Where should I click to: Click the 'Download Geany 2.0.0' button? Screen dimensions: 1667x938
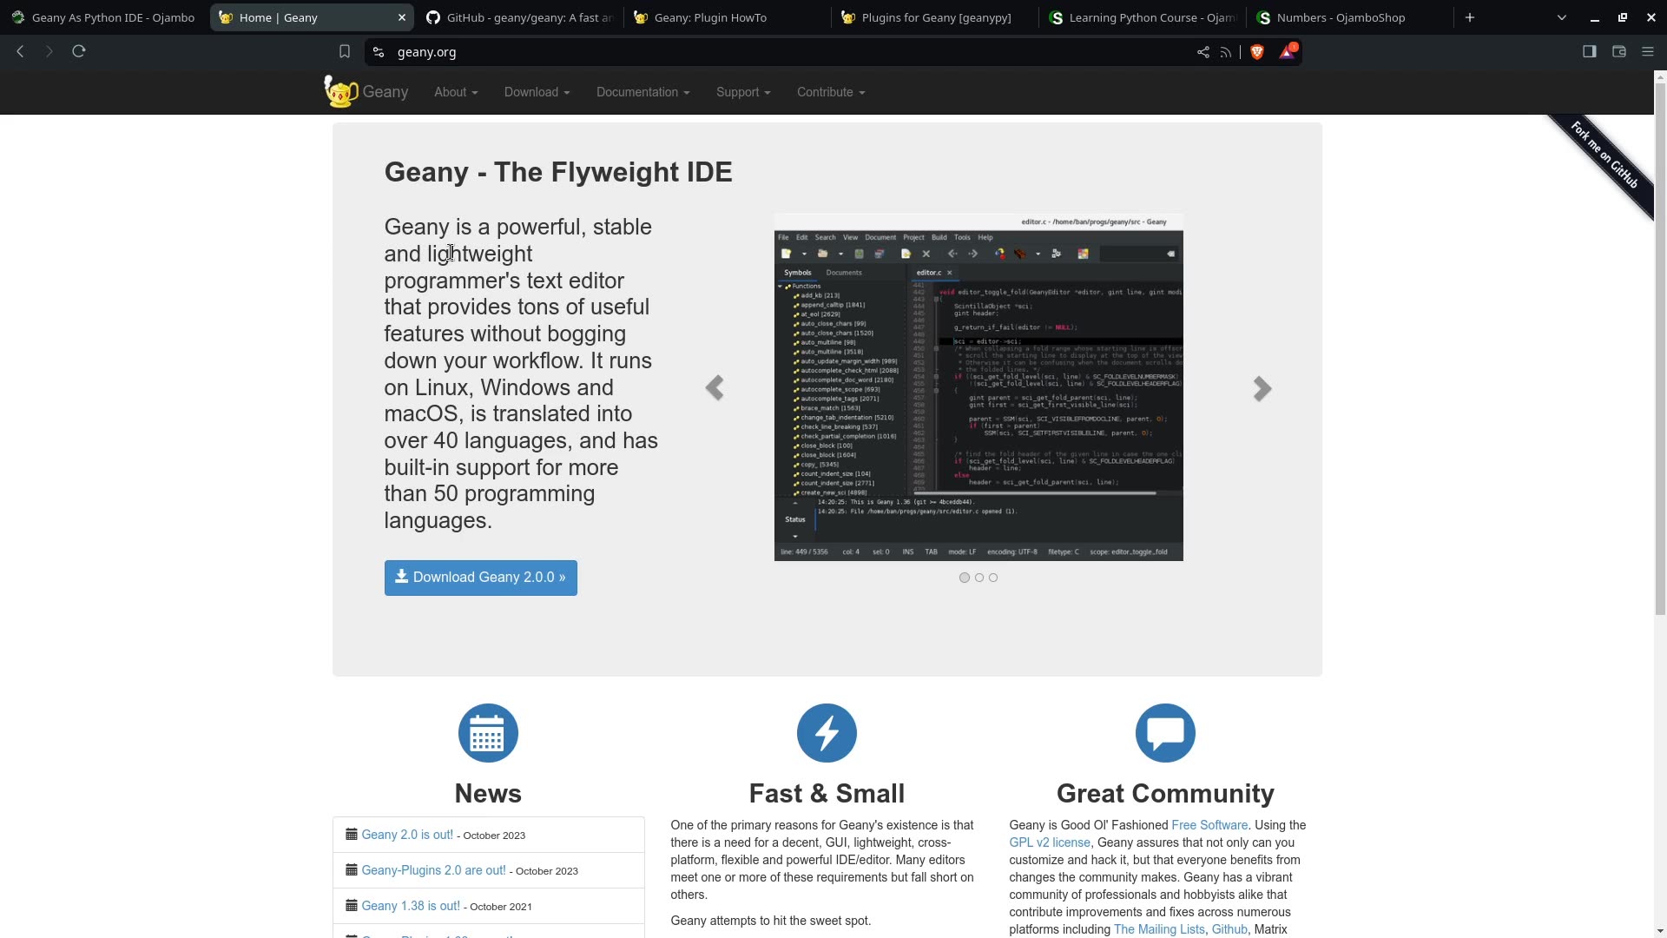pyautogui.click(x=480, y=578)
